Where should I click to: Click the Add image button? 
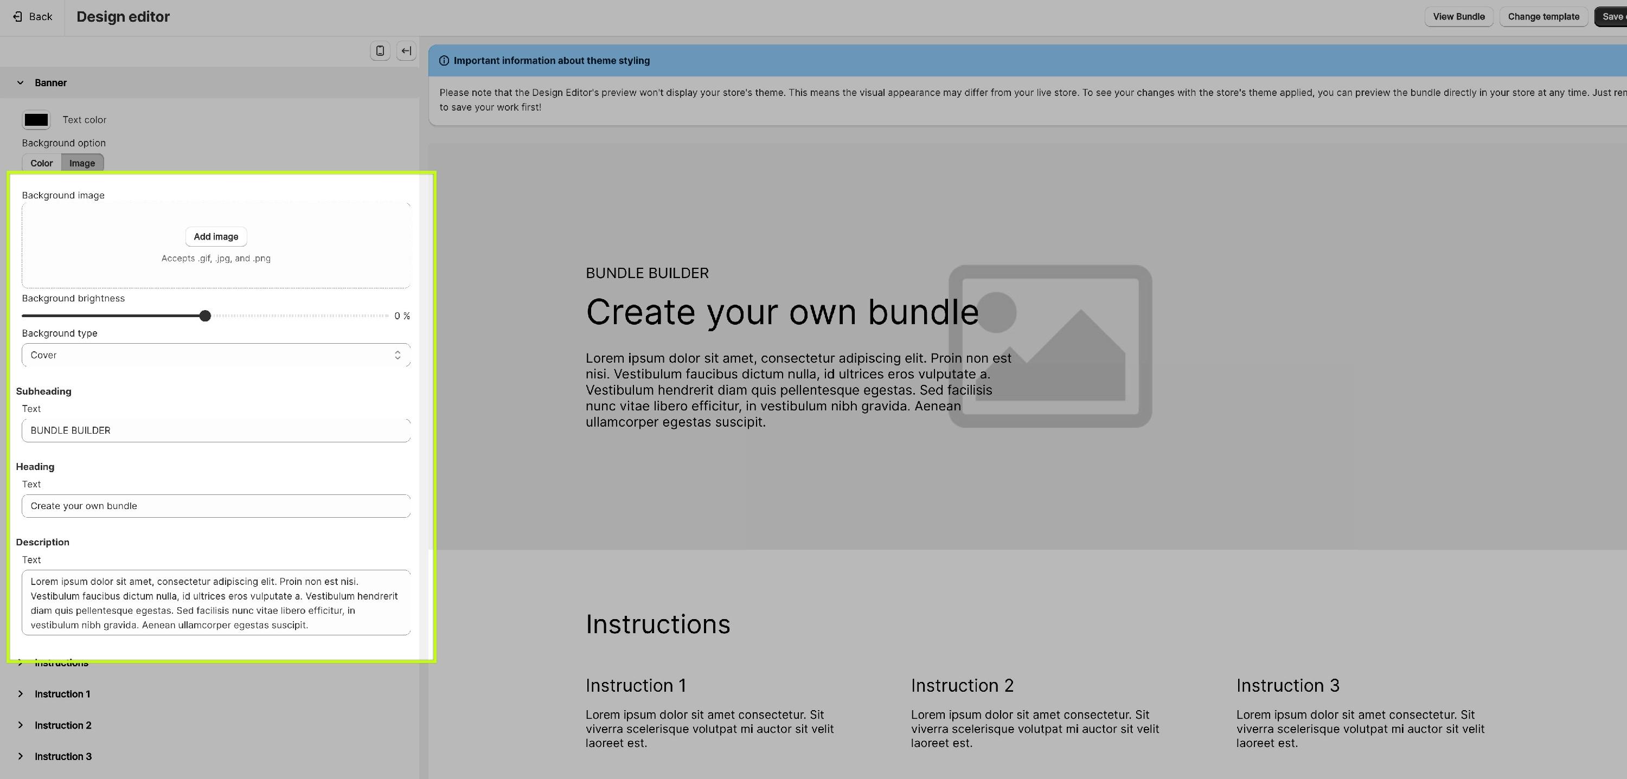[x=216, y=237]
